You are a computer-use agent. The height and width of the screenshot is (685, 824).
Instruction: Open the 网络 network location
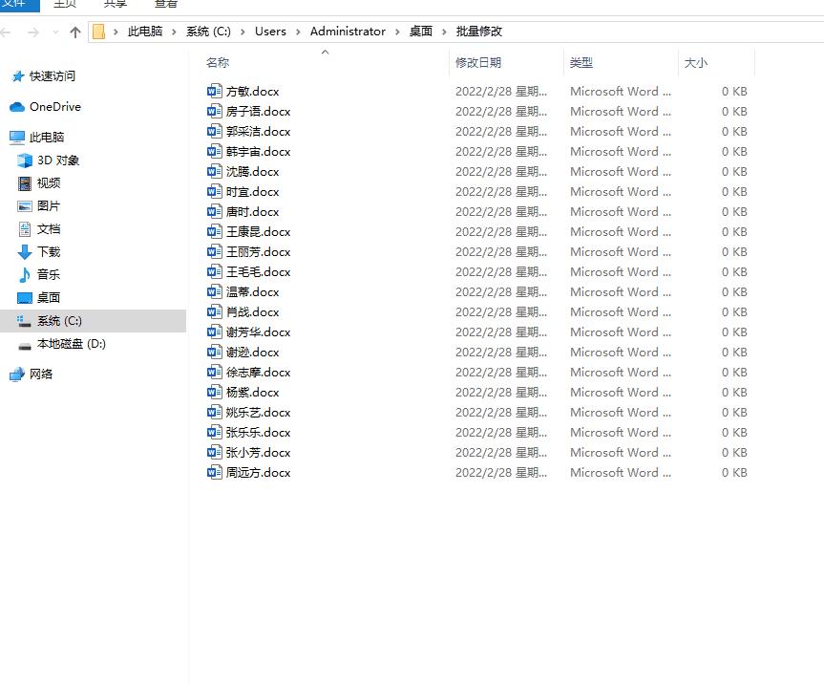pyautogui.click(x=41, y=375)
